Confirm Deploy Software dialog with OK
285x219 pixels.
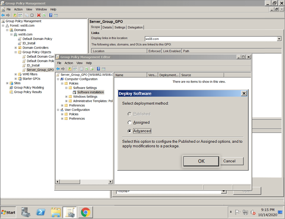(201, 161)
